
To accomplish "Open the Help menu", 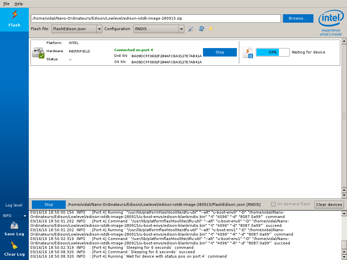I will click(x=19, y=4).
